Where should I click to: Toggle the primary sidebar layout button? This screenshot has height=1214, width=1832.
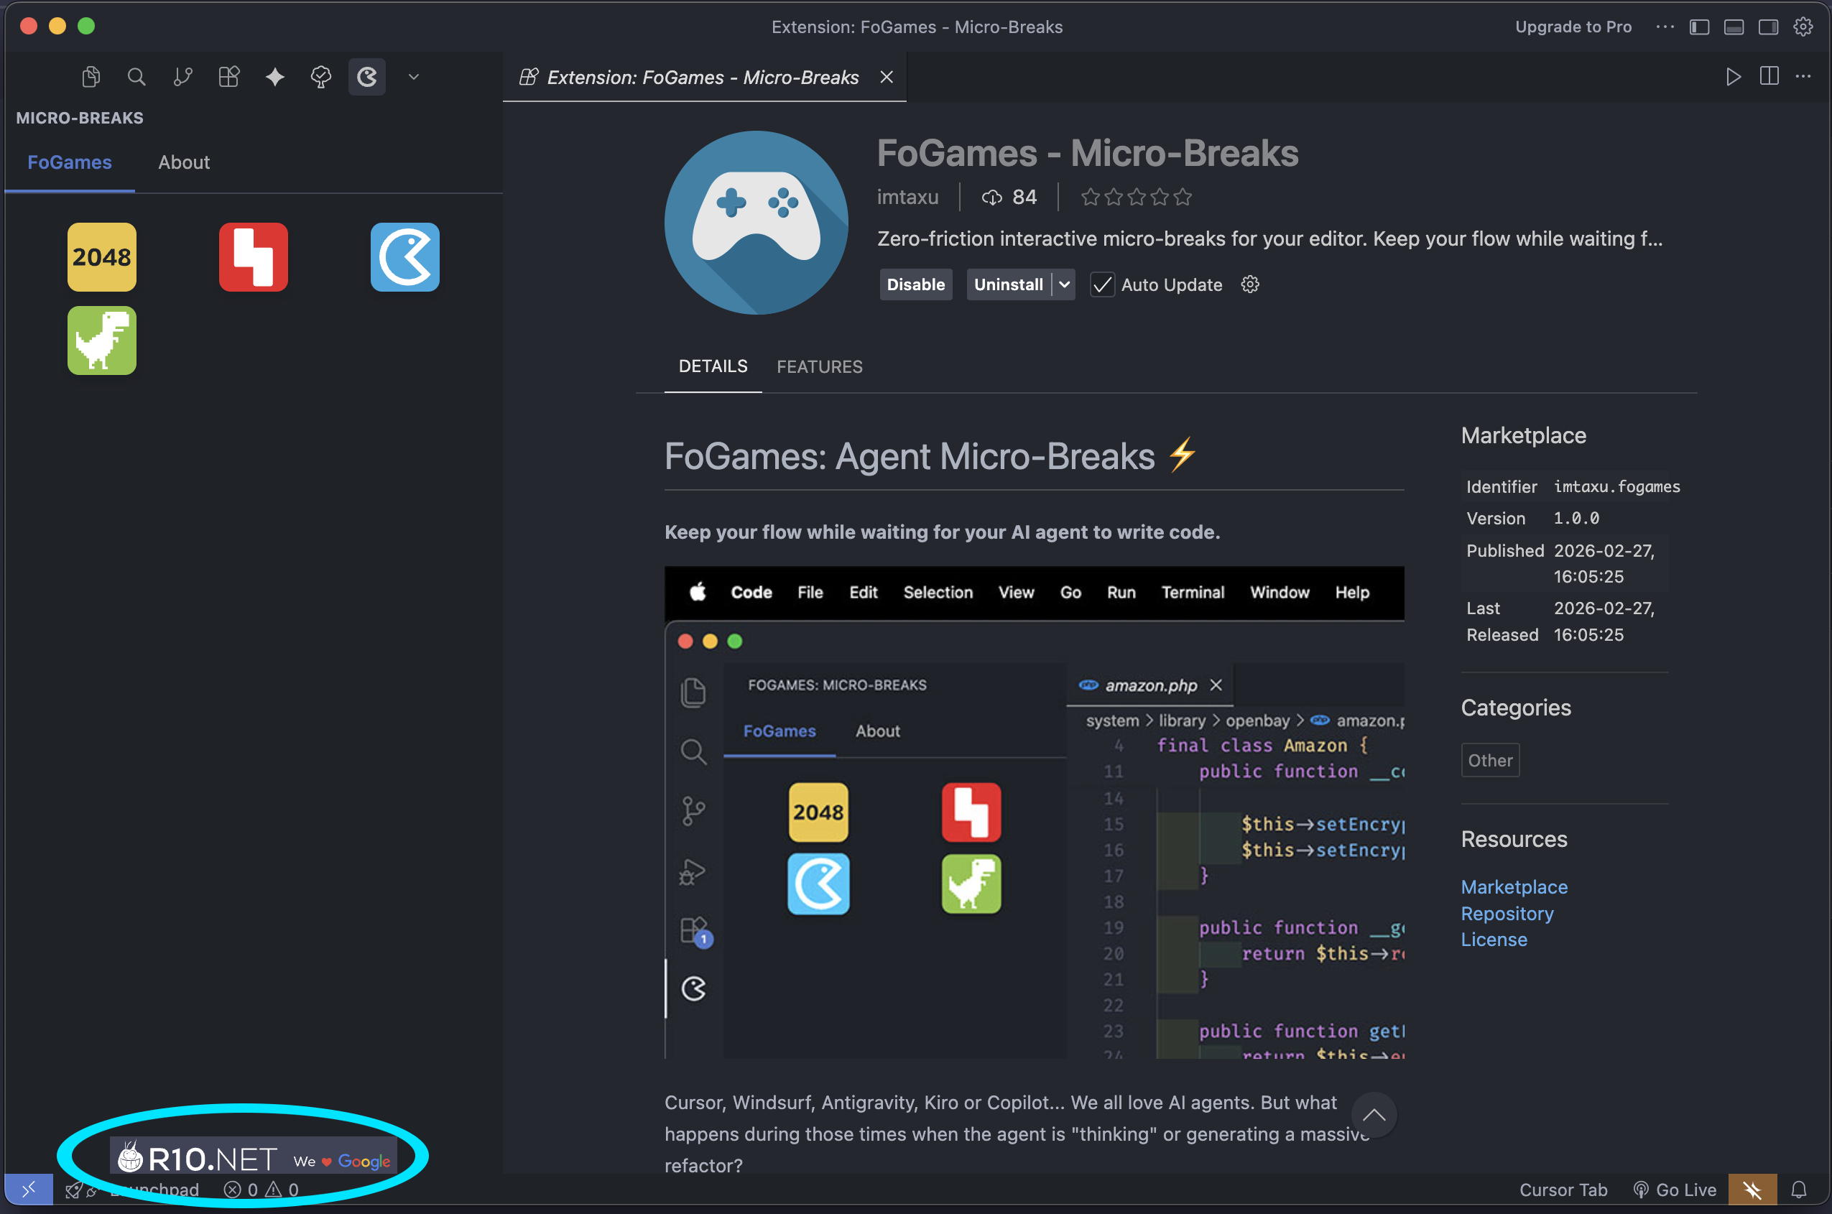click(x=1699, y=27)
